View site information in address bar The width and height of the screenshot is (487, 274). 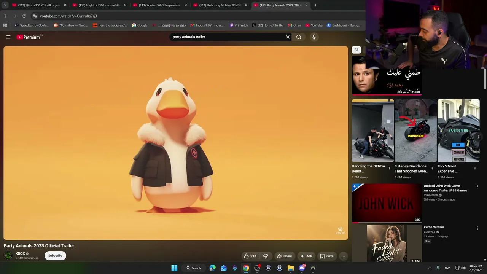(x=35, y=16)
